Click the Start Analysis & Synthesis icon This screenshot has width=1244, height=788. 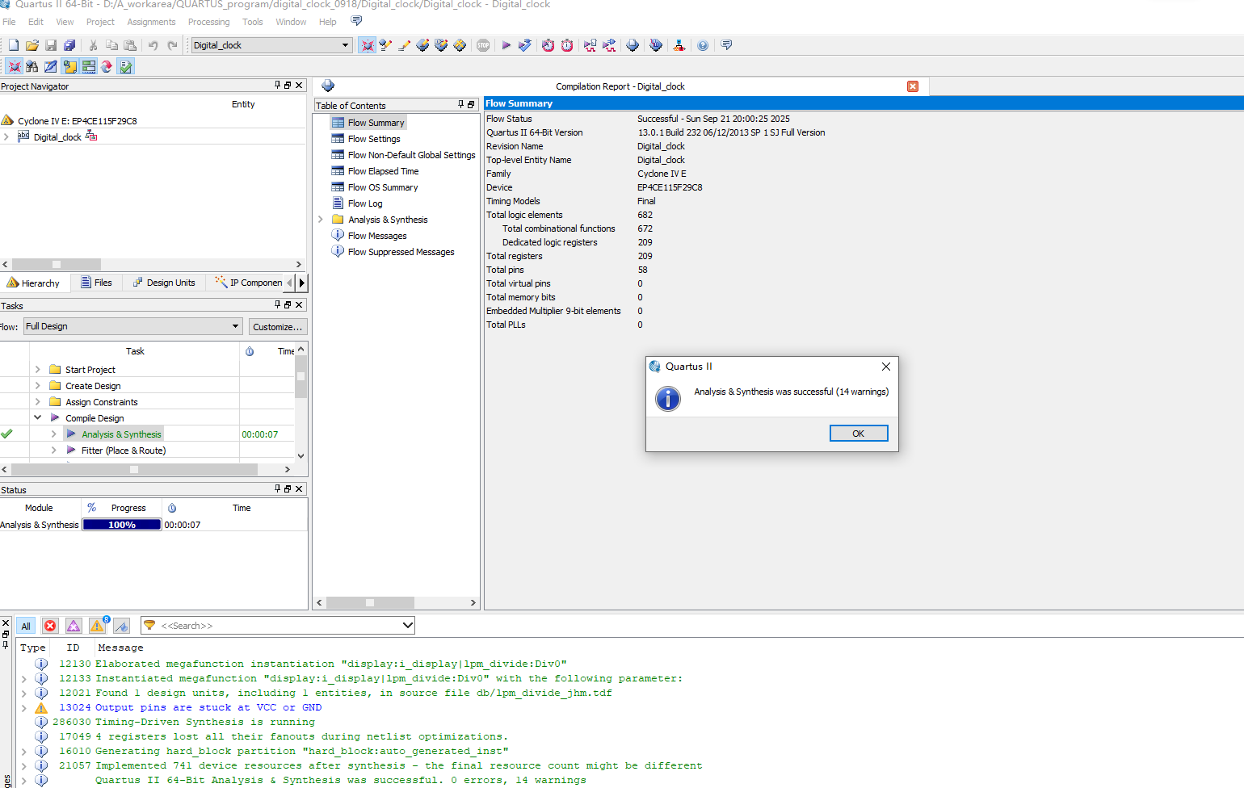525,45
